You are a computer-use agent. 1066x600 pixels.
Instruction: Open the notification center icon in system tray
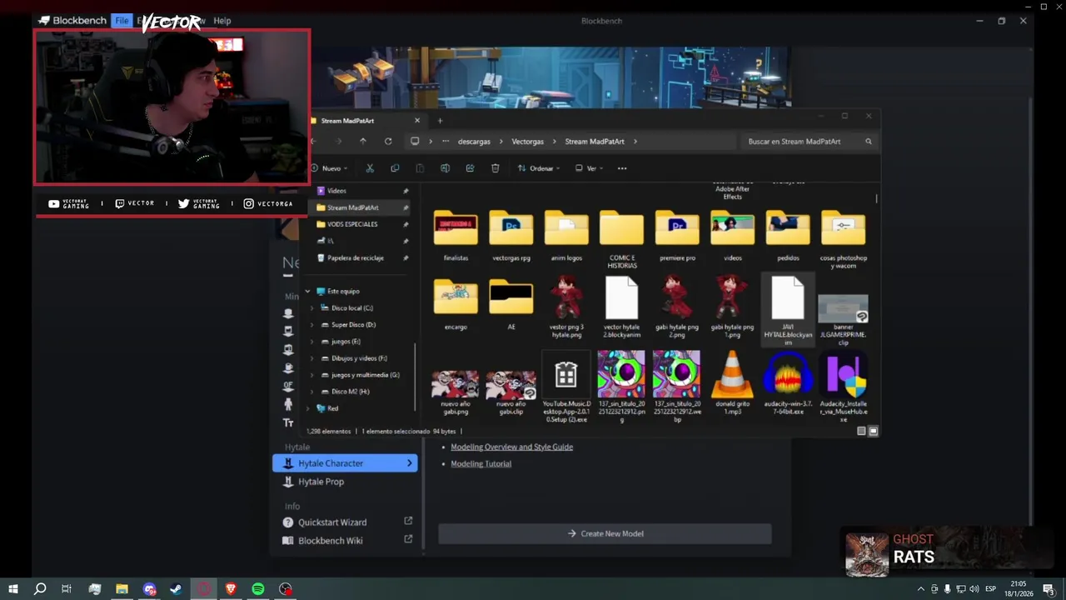(1049, 589)
